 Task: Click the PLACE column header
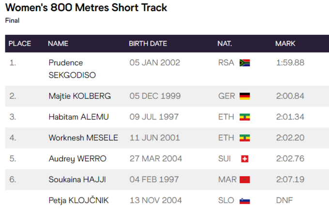tap(20, 43)
